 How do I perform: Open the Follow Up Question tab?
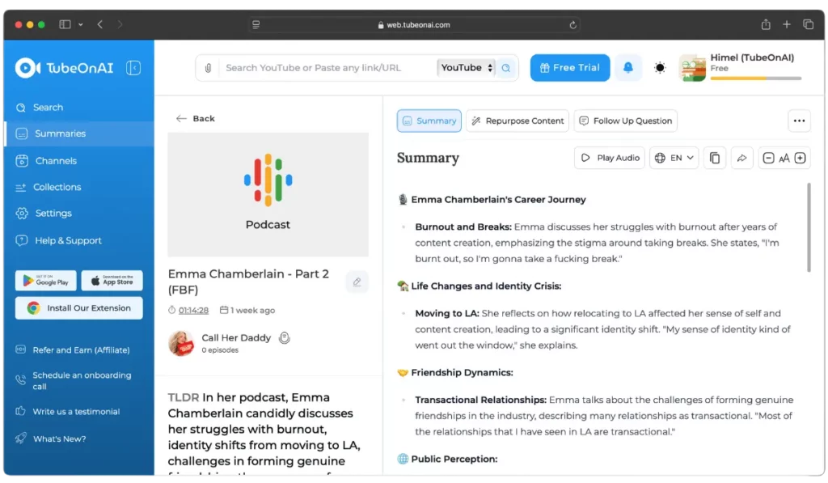coord(625,121)
